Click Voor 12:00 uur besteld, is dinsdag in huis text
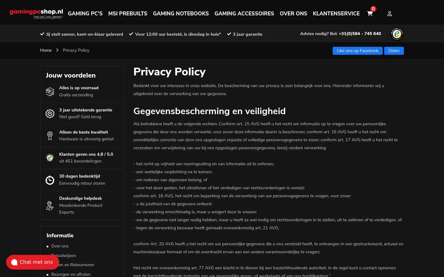This screenshot has width=444, height=277. pos(178,34)
